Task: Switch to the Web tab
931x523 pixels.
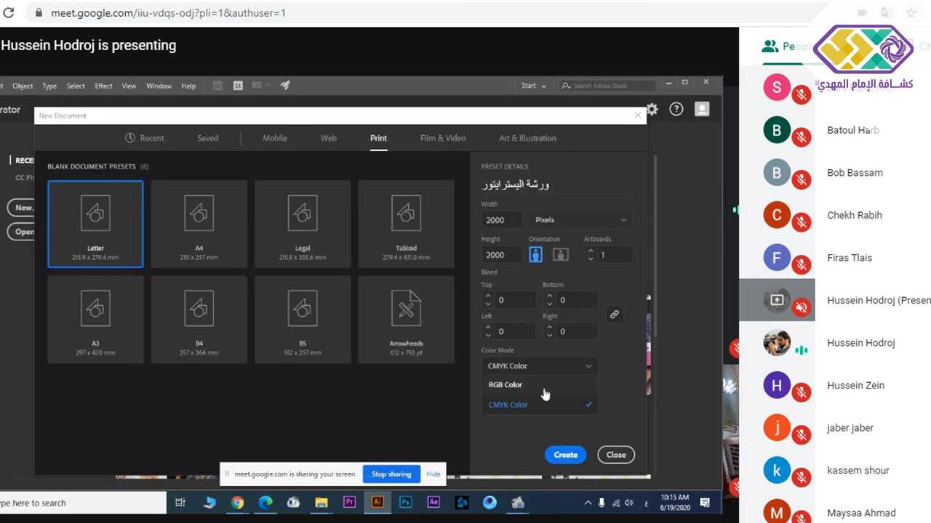Action: (329, 138)
